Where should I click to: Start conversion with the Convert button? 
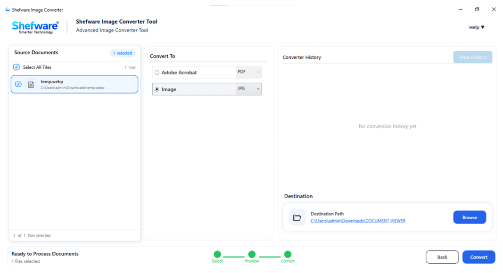pyautogui.click(x=478, y=257)
